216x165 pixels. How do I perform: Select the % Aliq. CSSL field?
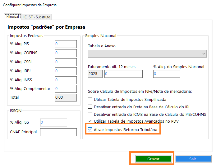[x=66, y=62]
